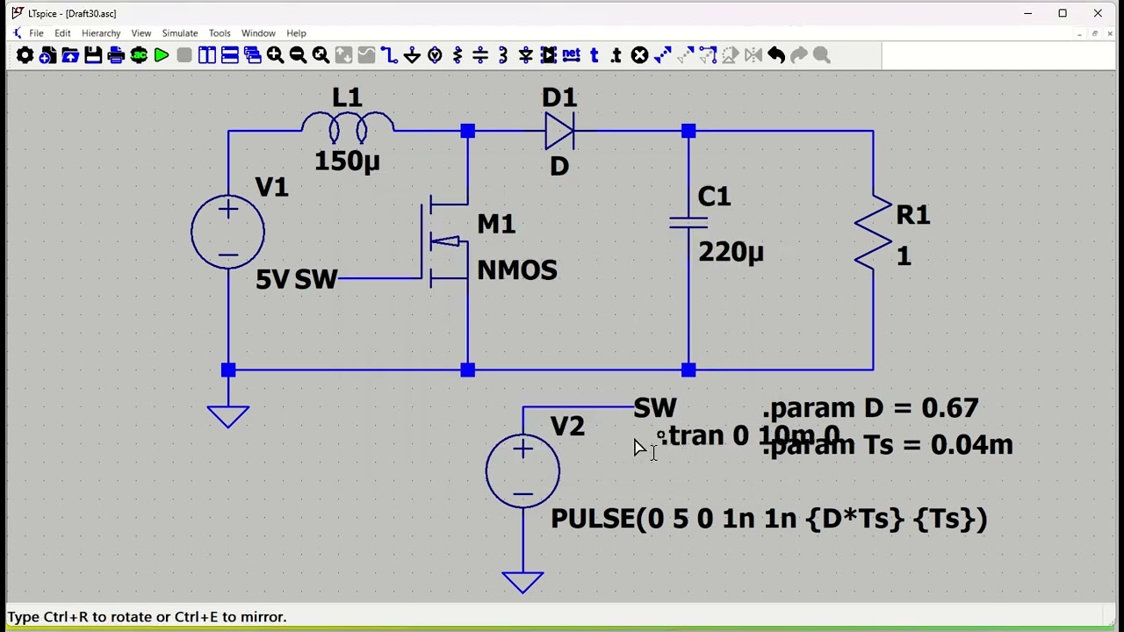Click the grey Stop simulation button

click(184, 55)
